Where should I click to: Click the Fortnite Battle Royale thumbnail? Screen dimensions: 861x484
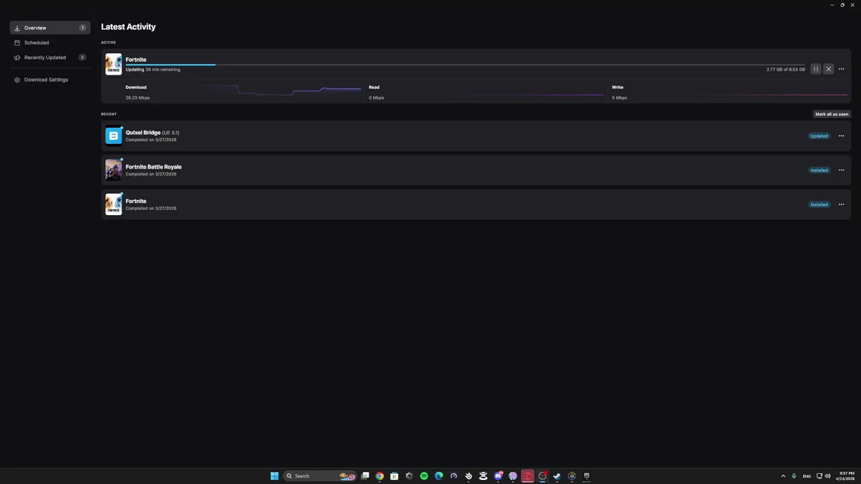[114, 170]
